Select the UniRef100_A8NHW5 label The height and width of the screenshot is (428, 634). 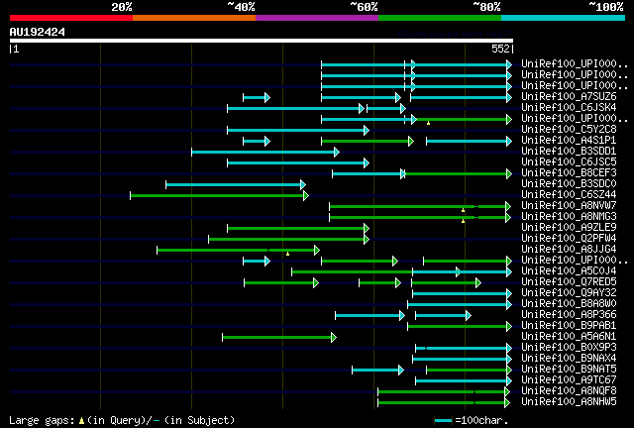569,402
